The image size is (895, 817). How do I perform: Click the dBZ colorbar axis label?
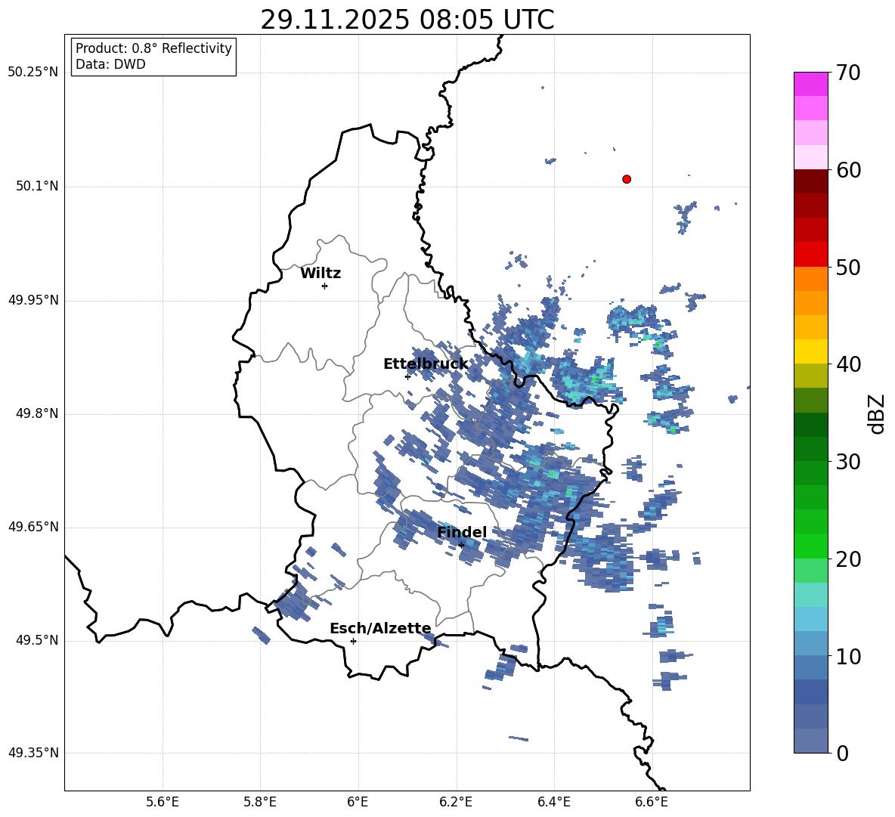(x=876, y=413)
